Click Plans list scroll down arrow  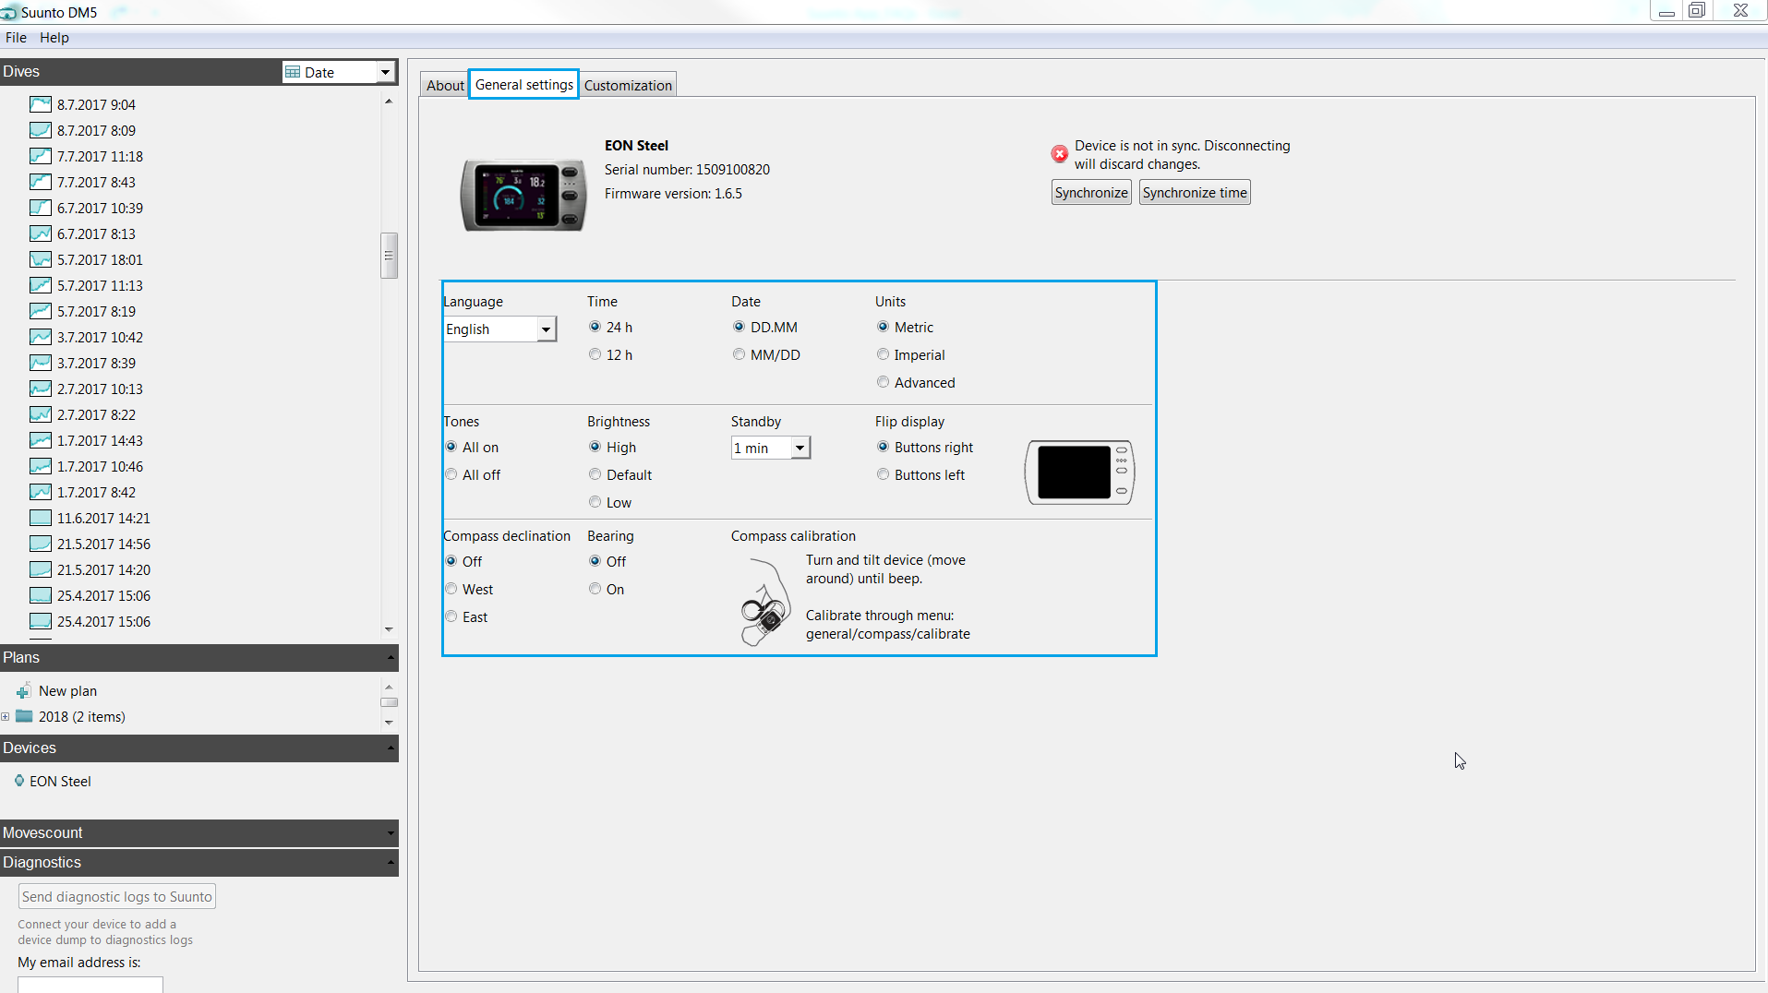[389, 723]
